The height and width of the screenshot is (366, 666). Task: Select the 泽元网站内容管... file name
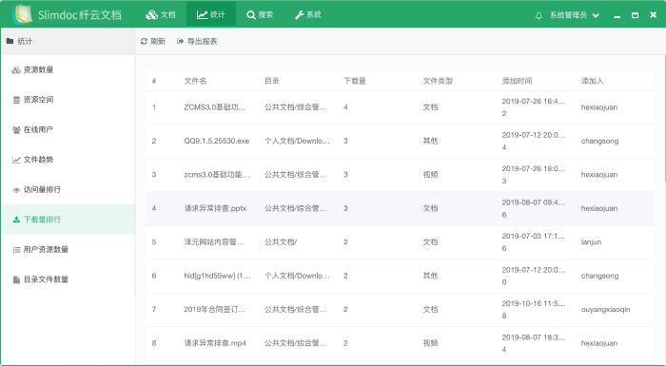coord(214,242)
